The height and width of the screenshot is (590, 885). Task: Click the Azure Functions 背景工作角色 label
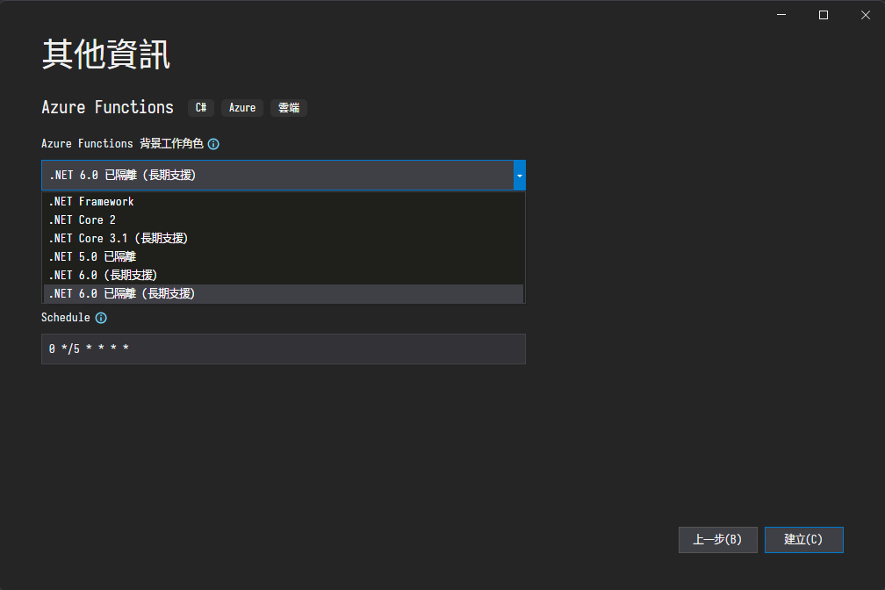point(122,144)
